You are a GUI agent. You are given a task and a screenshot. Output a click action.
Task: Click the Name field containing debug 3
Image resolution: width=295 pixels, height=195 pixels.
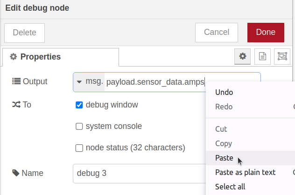[x=139, y=174]
